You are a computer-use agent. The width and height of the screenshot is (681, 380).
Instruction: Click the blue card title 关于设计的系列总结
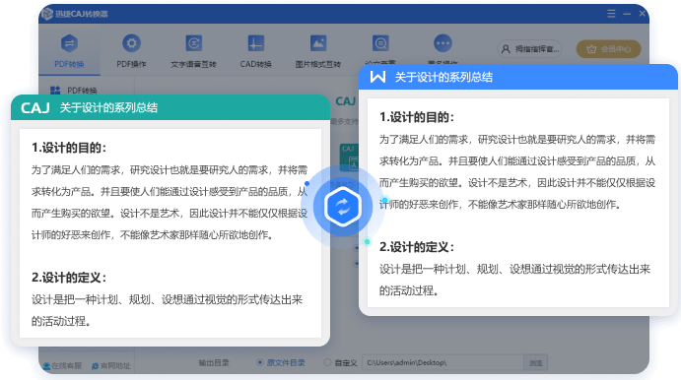[x=443, y=77]
